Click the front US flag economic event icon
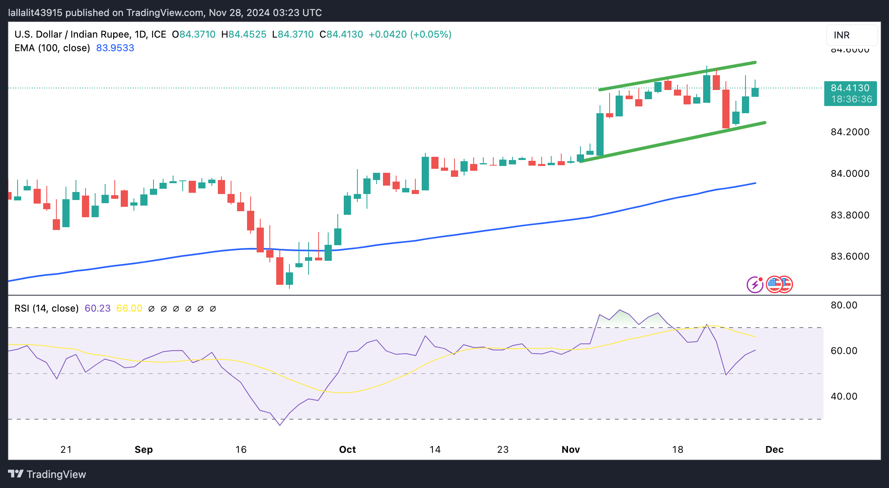889x488 pixels. coord(774,284)
